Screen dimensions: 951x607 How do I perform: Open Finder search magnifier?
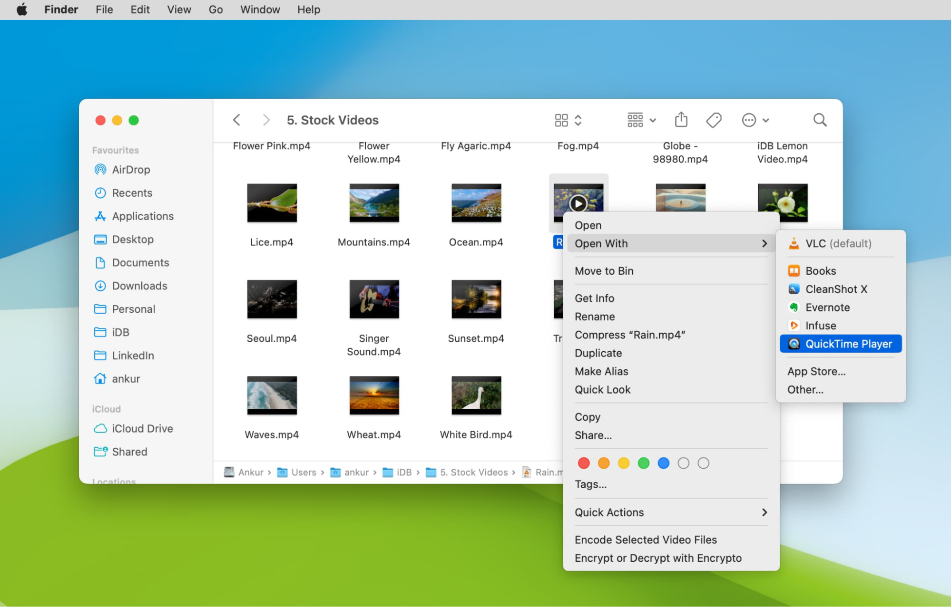pos(820,120)
